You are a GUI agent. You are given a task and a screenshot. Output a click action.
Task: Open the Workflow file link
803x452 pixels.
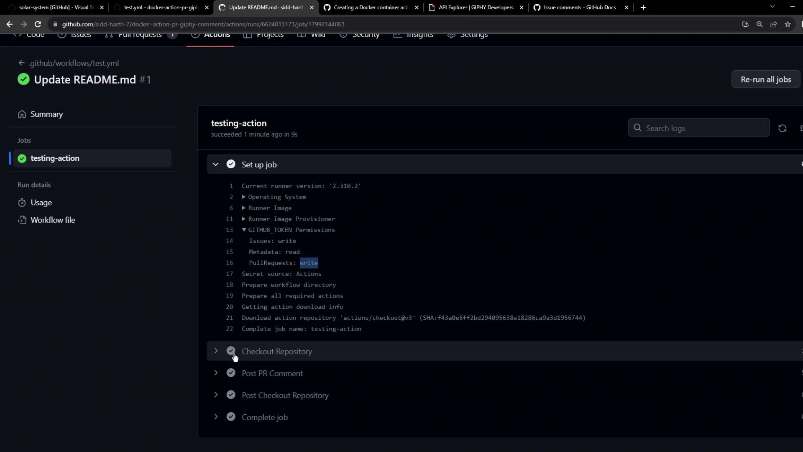pyautogui.click(x=53, y=220)
